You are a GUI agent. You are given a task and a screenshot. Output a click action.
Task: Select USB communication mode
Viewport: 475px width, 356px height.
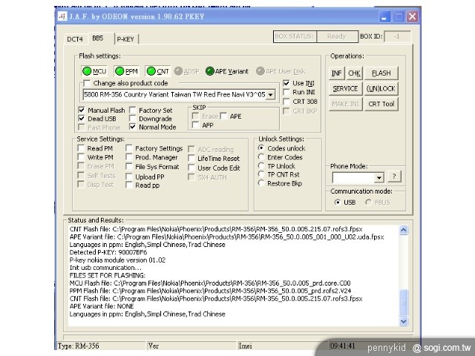click(x=338, y=202)
